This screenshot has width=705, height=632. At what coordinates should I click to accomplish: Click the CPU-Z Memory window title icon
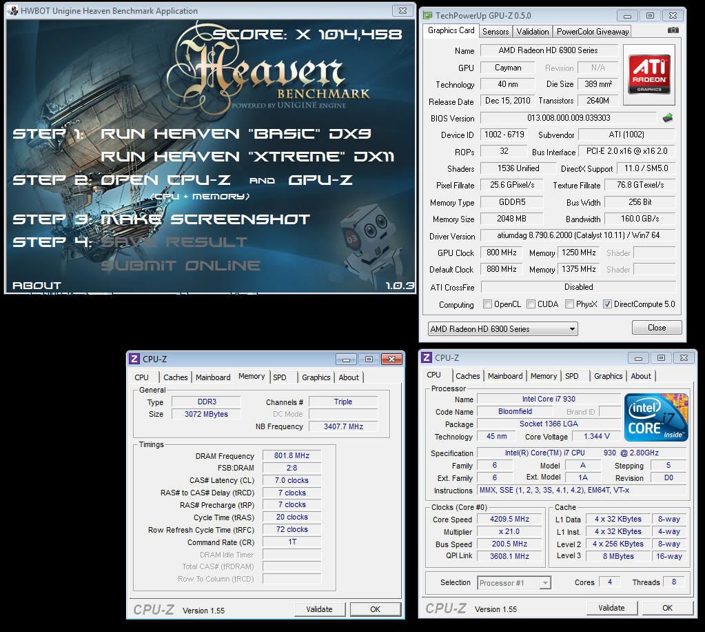click(134, 359)
